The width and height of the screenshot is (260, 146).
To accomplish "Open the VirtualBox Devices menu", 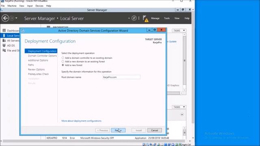I will pyautogui.click(x=39, y=6).
